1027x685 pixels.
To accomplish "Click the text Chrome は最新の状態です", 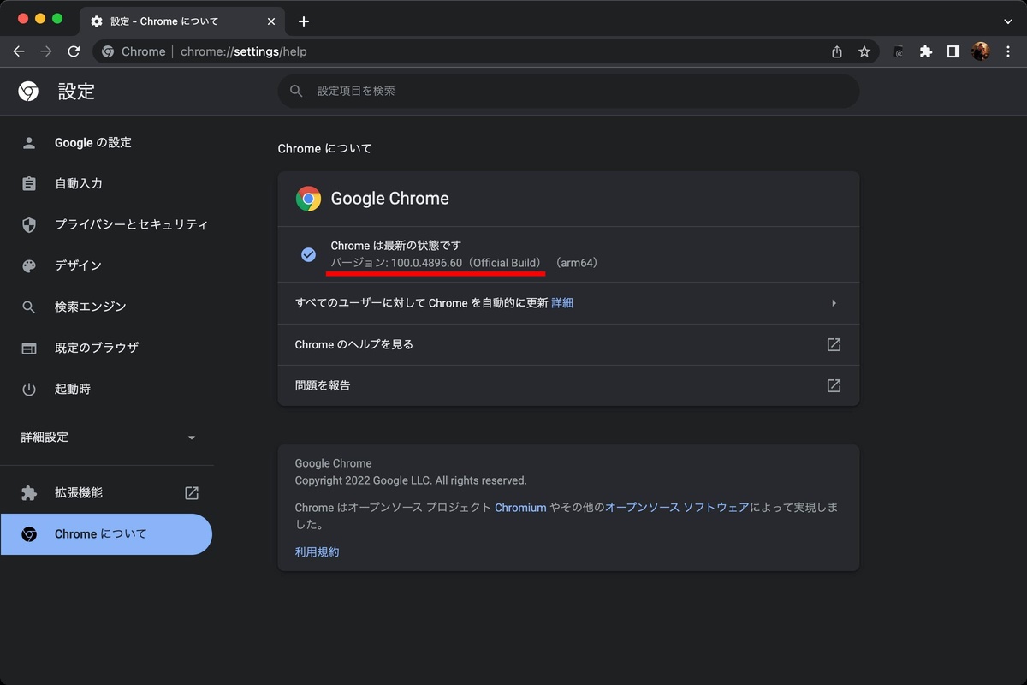I will coord(396,246).
